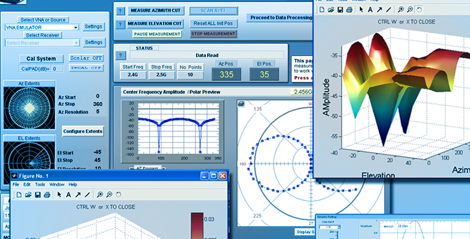
Task: Click PAUSE MEASUREMENT button
Action: tap(158, 34)
